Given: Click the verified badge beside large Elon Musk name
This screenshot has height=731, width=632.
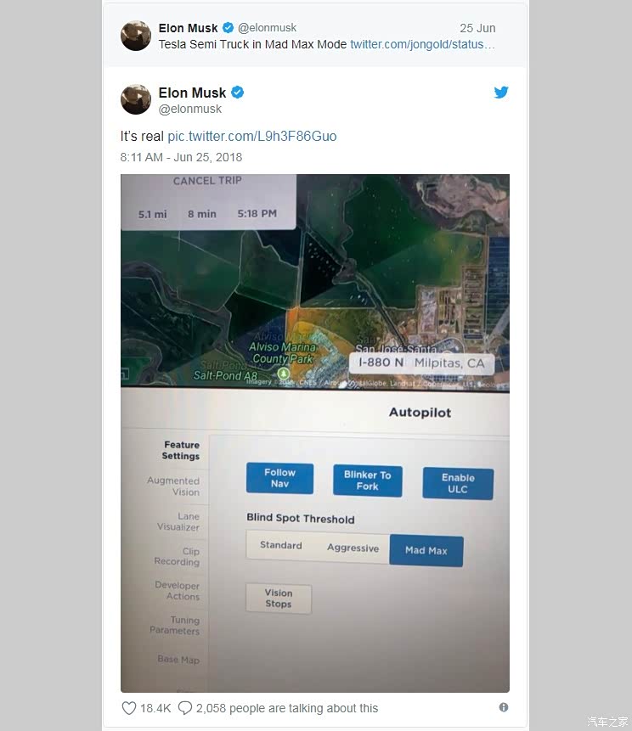Looking at the screenshot, I should [x=237, y=93].
